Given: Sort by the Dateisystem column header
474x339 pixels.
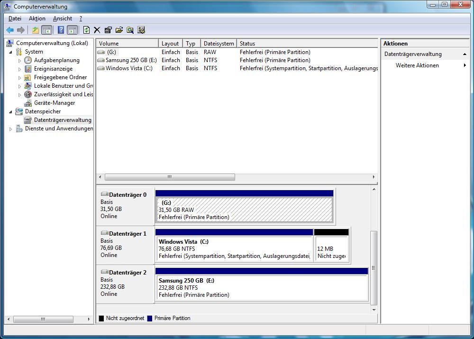Looking at the screenshot, I should click(x=219, y=44).
